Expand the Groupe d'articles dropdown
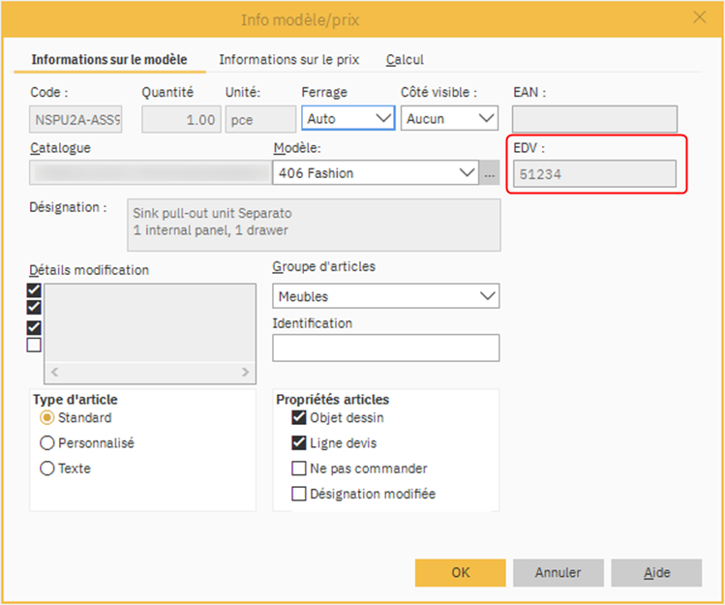 pos(487,296)
